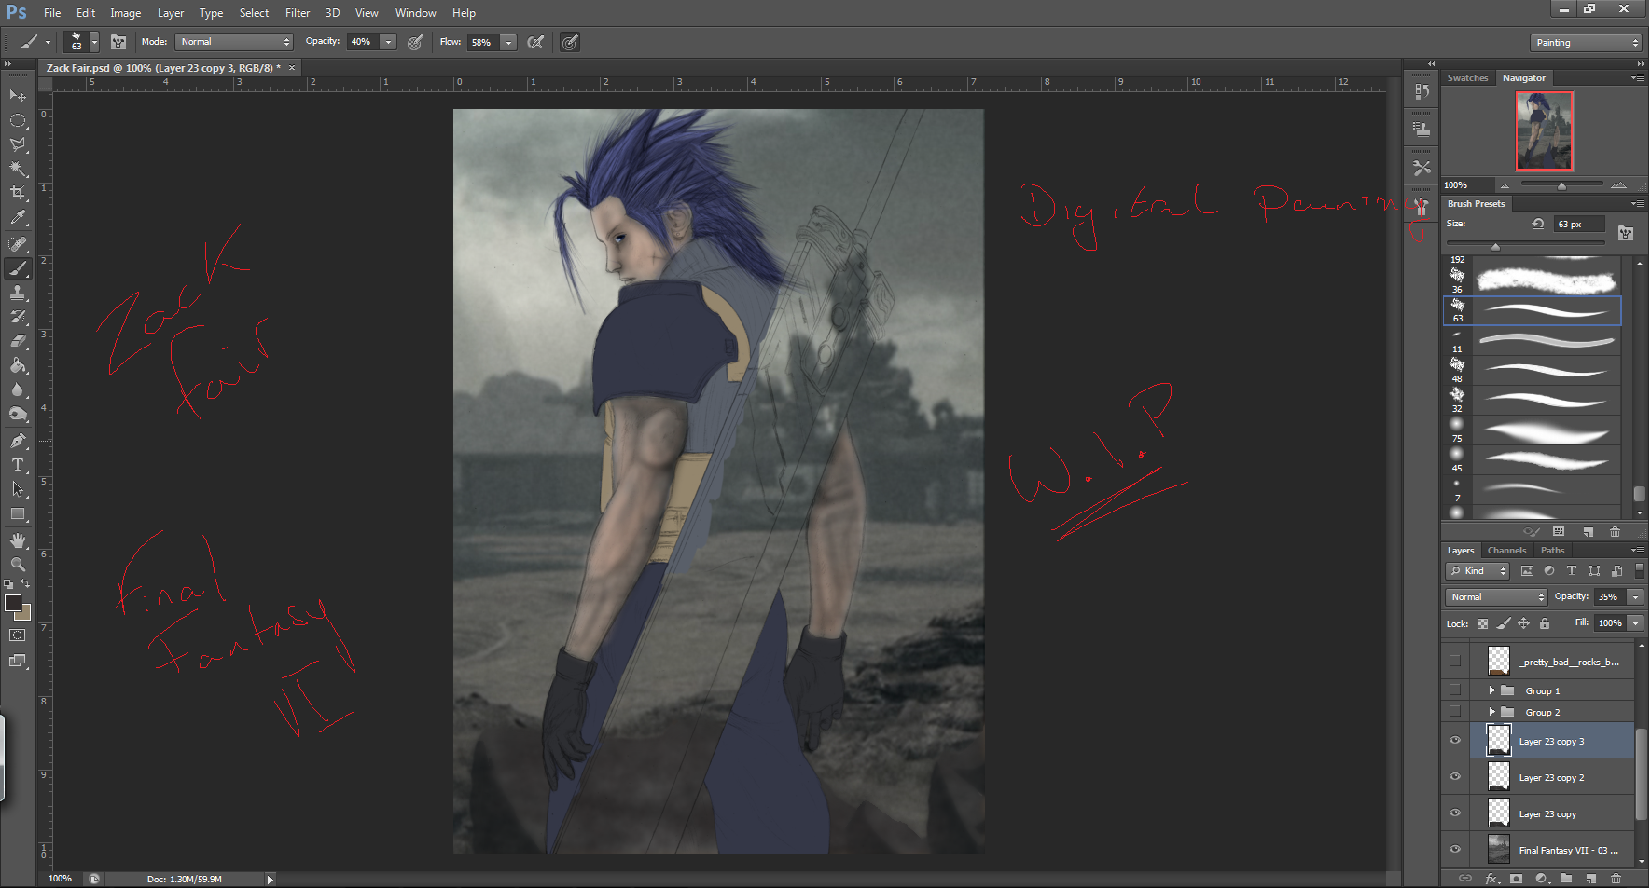Select the History Brush tool
Screen dimensions: 1651x888
18,317
